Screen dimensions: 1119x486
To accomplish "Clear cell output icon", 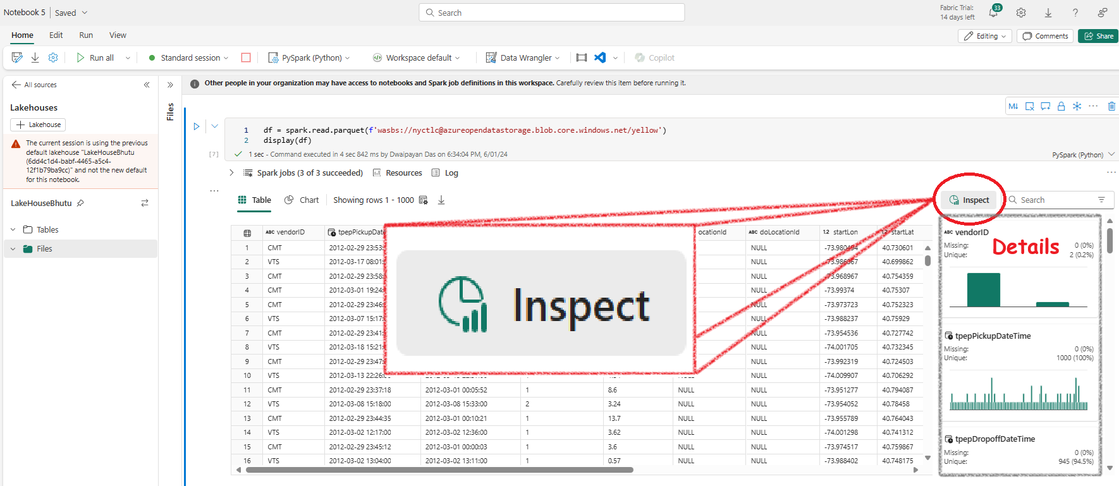I will tap(1030, 106).
